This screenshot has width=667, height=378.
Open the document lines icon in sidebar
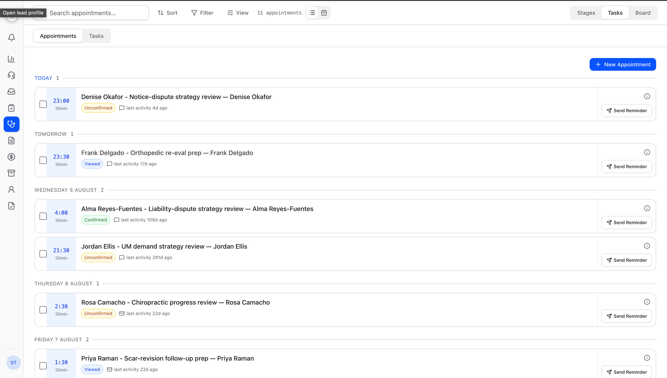pyautogui.click(x=11, y=140)
